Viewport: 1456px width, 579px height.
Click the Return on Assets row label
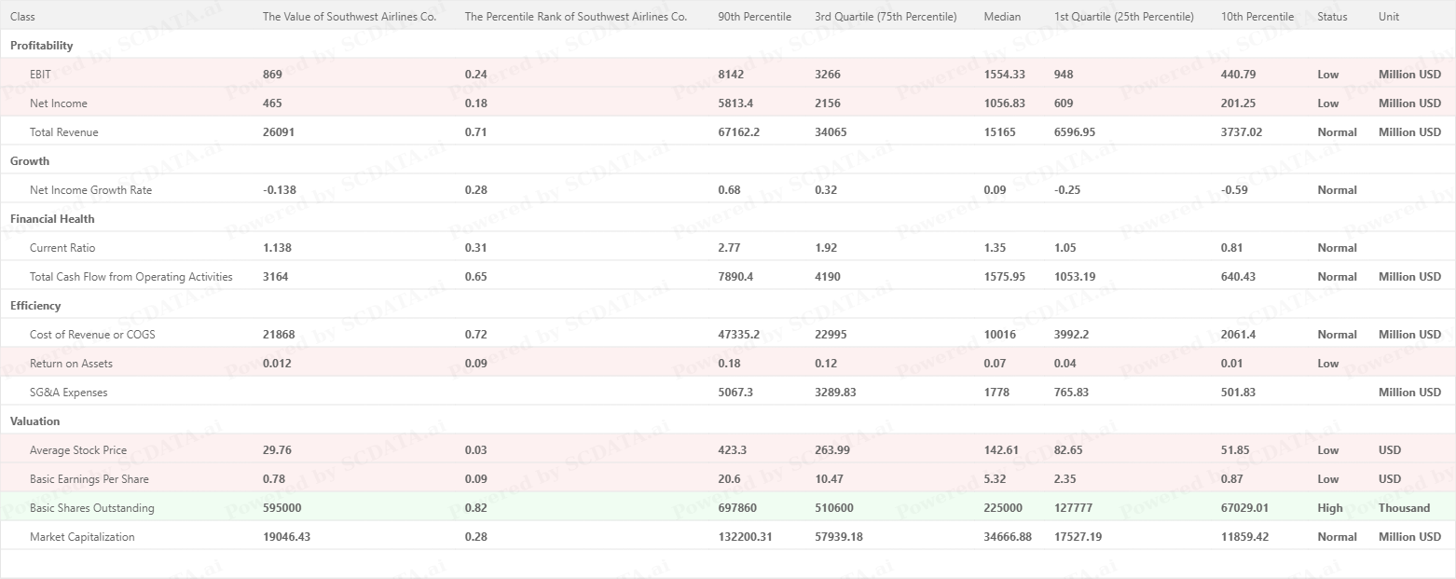[71, 364]
